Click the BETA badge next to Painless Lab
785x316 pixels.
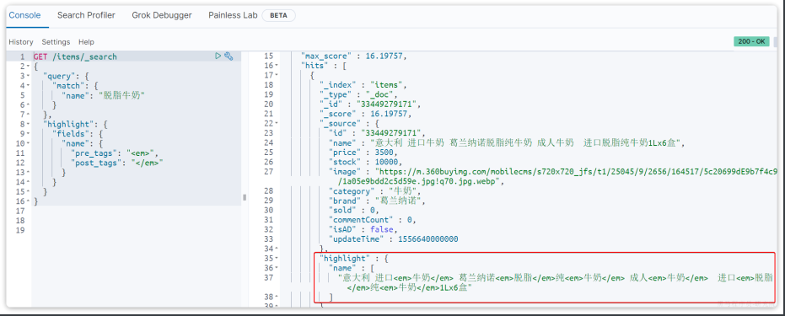[279, 15]
